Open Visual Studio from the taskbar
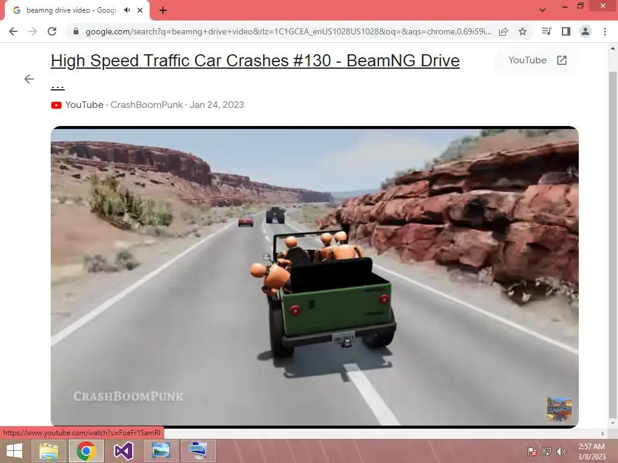Image resolution: width=618 pixels, height=463 pixels. [123, 451]
